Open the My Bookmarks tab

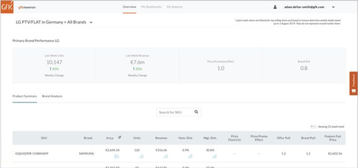coord(151,7)
